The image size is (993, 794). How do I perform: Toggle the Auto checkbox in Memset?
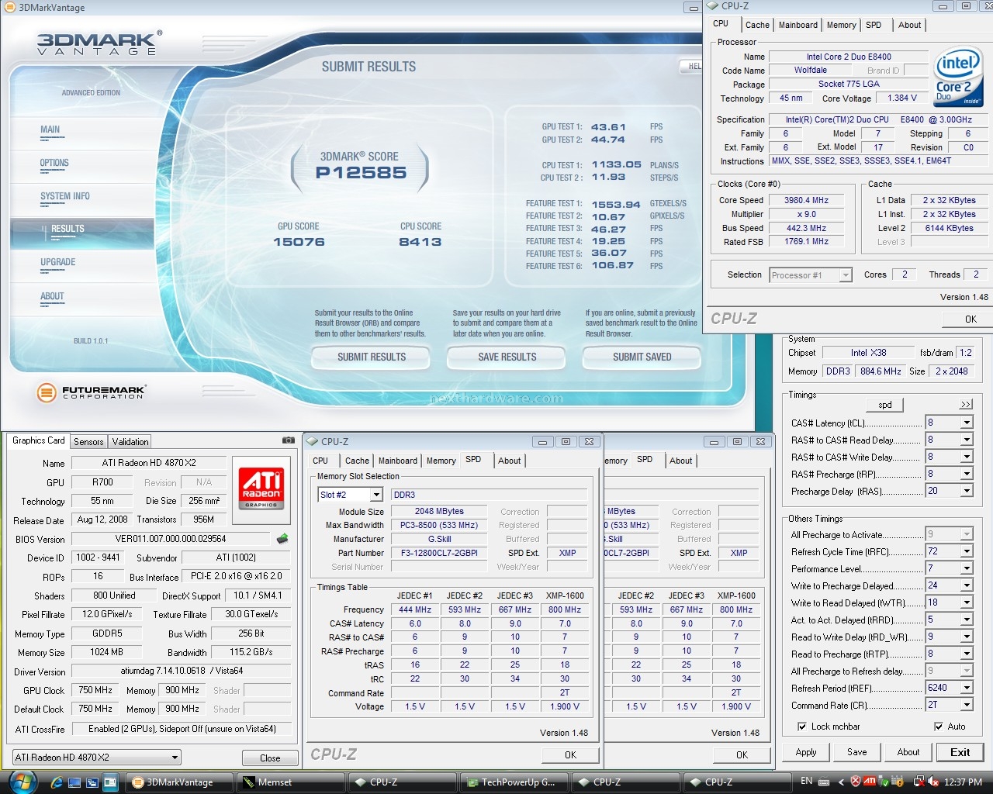[x=939, y=727]
